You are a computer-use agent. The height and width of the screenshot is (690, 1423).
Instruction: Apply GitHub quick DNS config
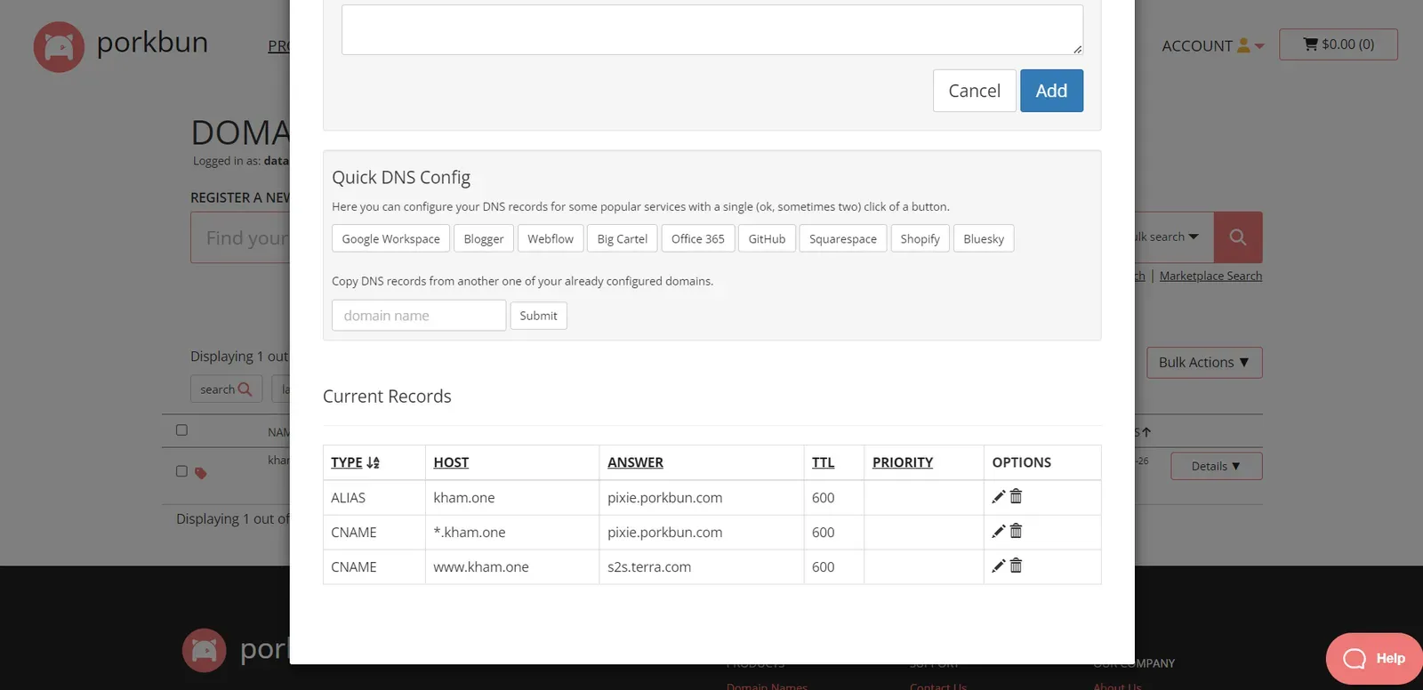tap(767, 238)
